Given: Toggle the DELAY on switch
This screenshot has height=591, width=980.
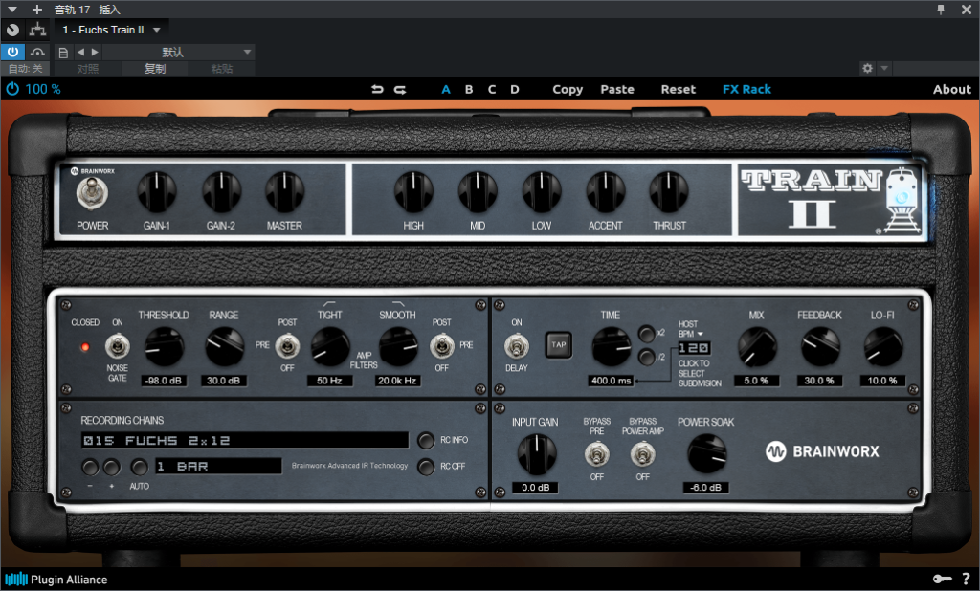Looking at the screenshot, I should tap(516, 345).
